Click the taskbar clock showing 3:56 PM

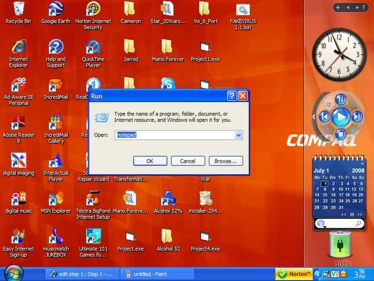tap(360, 274)
